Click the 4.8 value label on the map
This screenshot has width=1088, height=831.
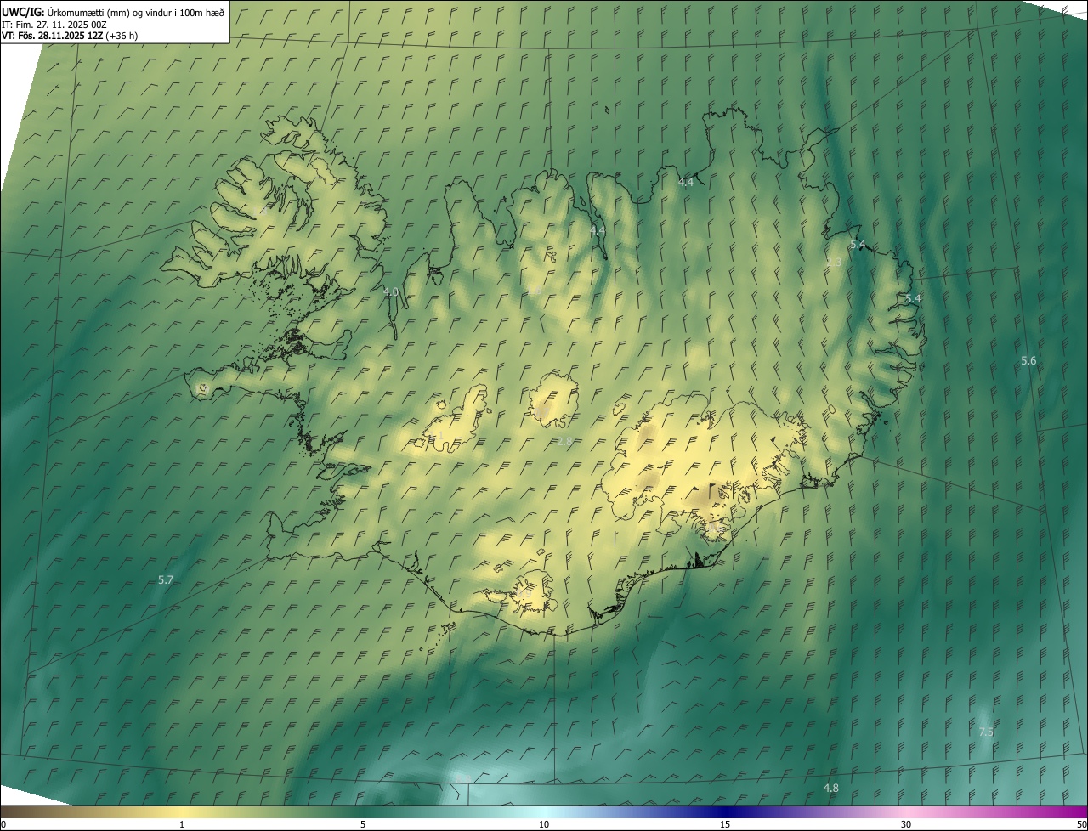(x=831, y=788)
